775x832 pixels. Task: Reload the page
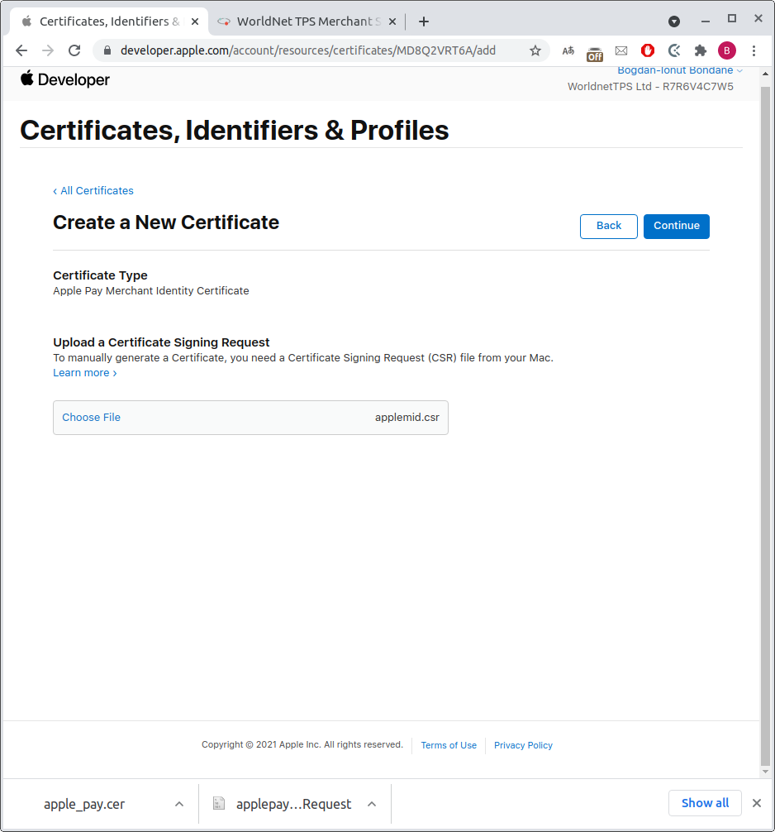click(x=74, y=50)
